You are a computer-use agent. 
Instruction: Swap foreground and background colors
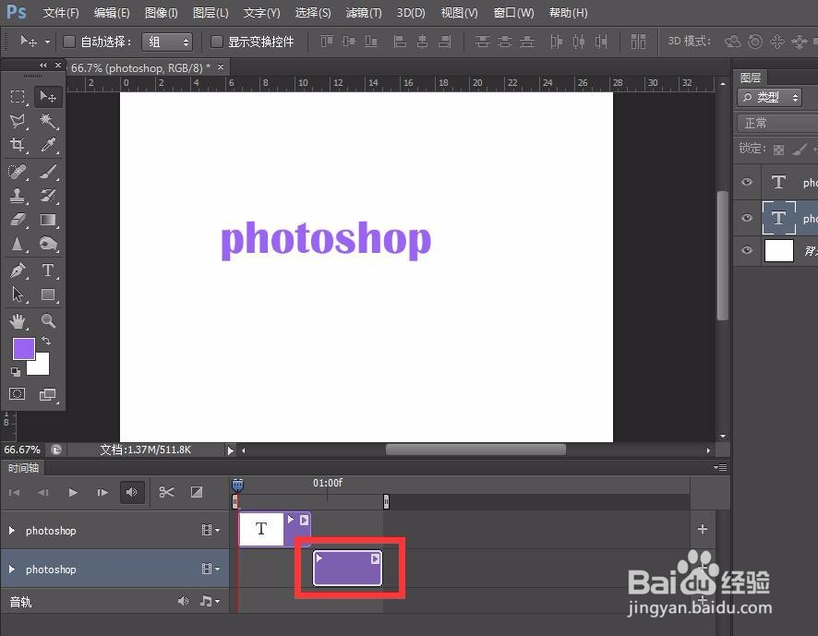click(x=46, y=341)
